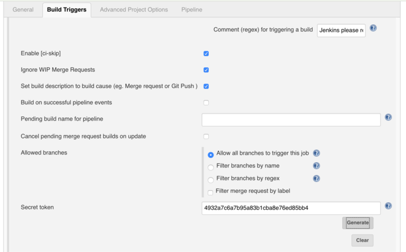Go to the Pipeline tab

[191, 10]
